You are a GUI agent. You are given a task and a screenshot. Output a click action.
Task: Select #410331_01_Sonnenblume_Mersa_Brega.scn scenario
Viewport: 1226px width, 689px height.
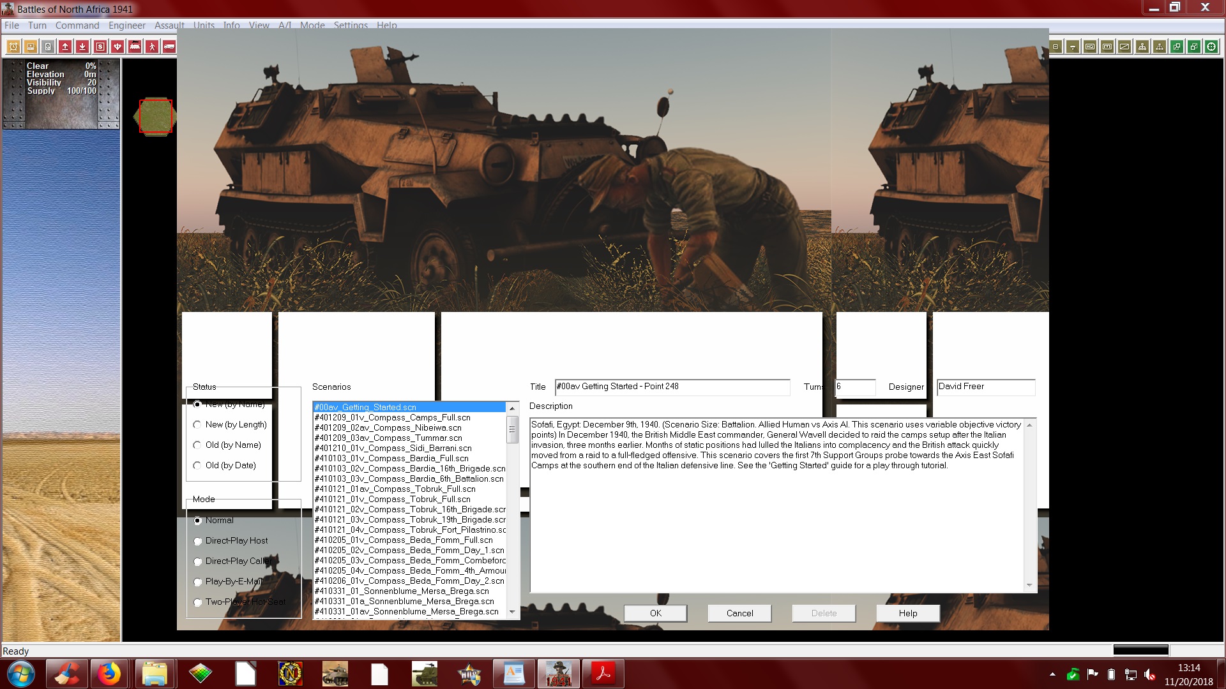pos(409,591)
